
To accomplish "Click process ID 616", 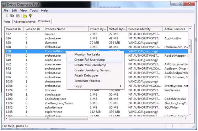I will pos(8,38).
